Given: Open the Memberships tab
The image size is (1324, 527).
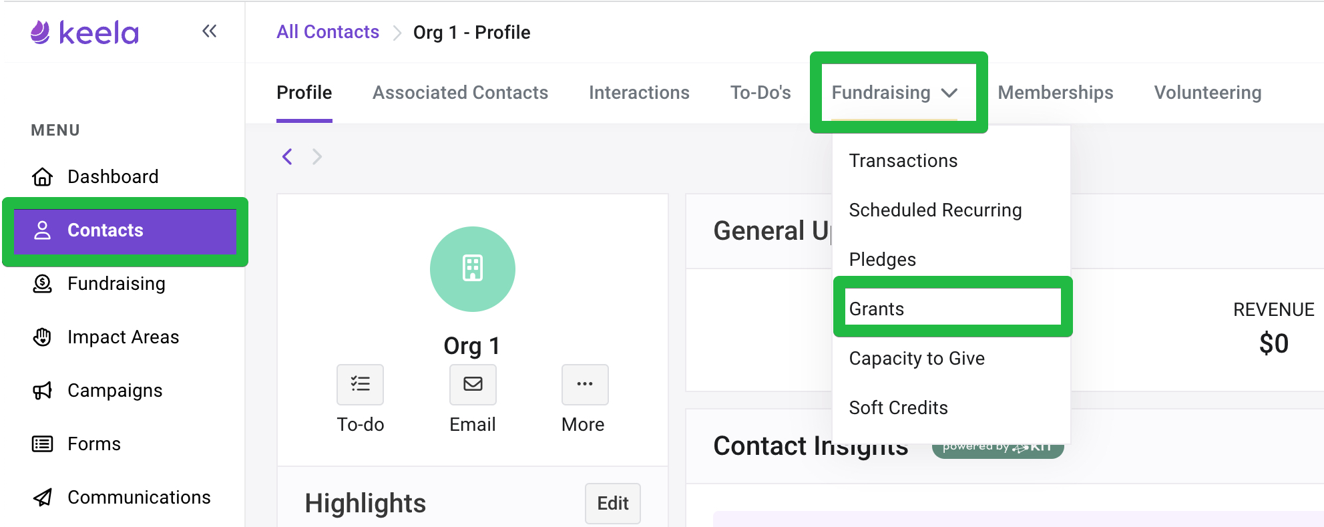Looking at the screenshot, I should (1056, 92).
